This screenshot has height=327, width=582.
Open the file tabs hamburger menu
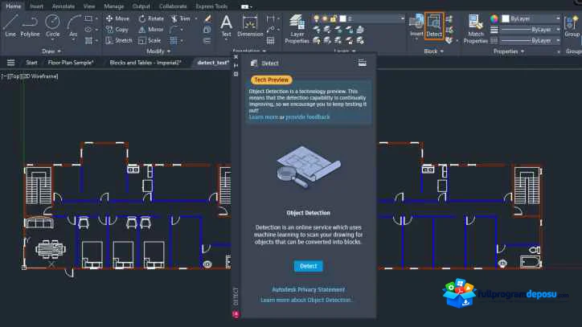pyautogui.click(x=10, y=63)
